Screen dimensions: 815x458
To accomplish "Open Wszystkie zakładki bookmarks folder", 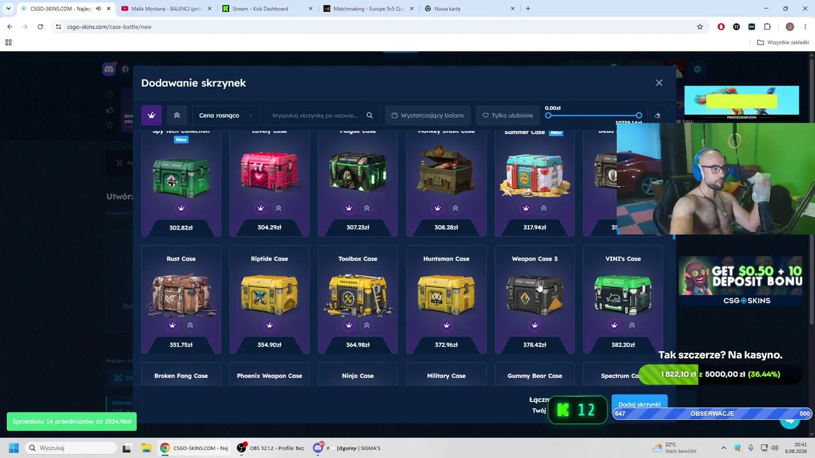I will pyautogui.click(x=783, y=43).
